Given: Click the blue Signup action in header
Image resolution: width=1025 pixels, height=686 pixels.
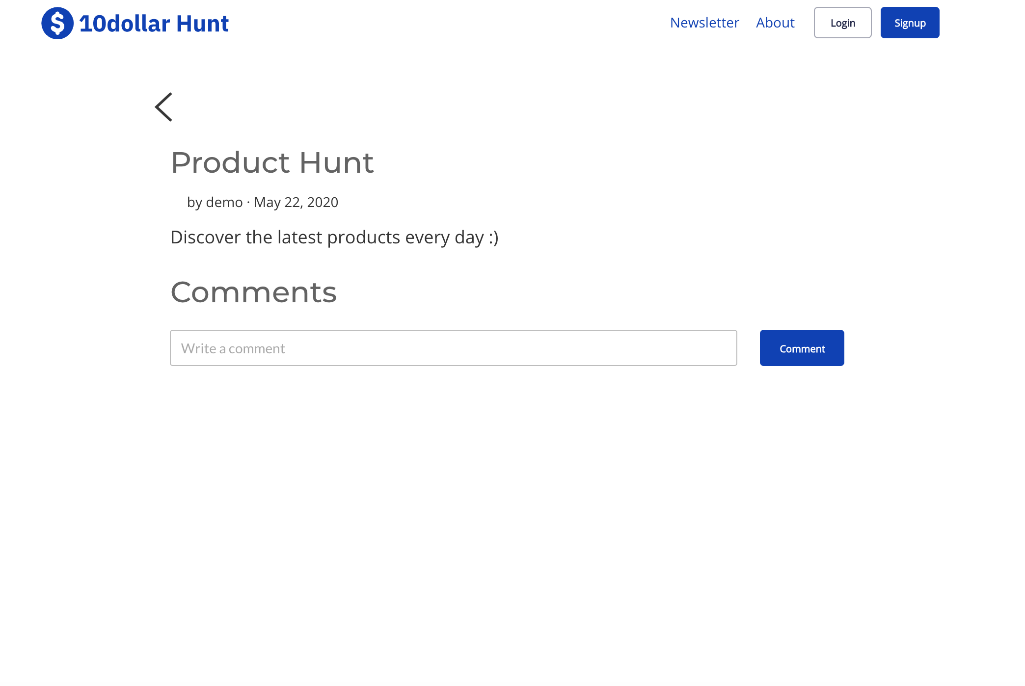Looking at the screenshot, I should tap(909, 23).
